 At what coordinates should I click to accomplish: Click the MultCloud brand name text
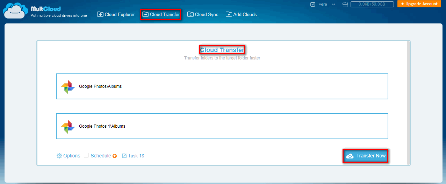(x=45, y=9)
